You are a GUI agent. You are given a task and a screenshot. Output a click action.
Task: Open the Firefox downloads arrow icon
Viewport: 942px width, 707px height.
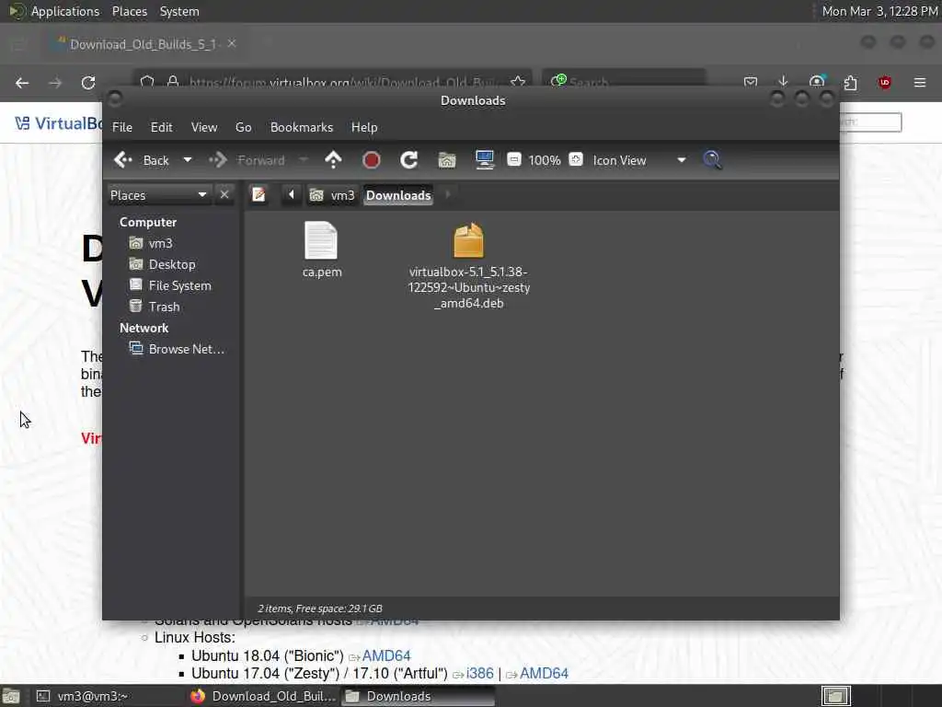783,82
